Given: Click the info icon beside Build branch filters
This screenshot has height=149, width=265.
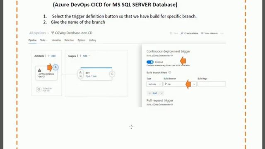Looking at the screenshot, I should [x=170, y=72].
